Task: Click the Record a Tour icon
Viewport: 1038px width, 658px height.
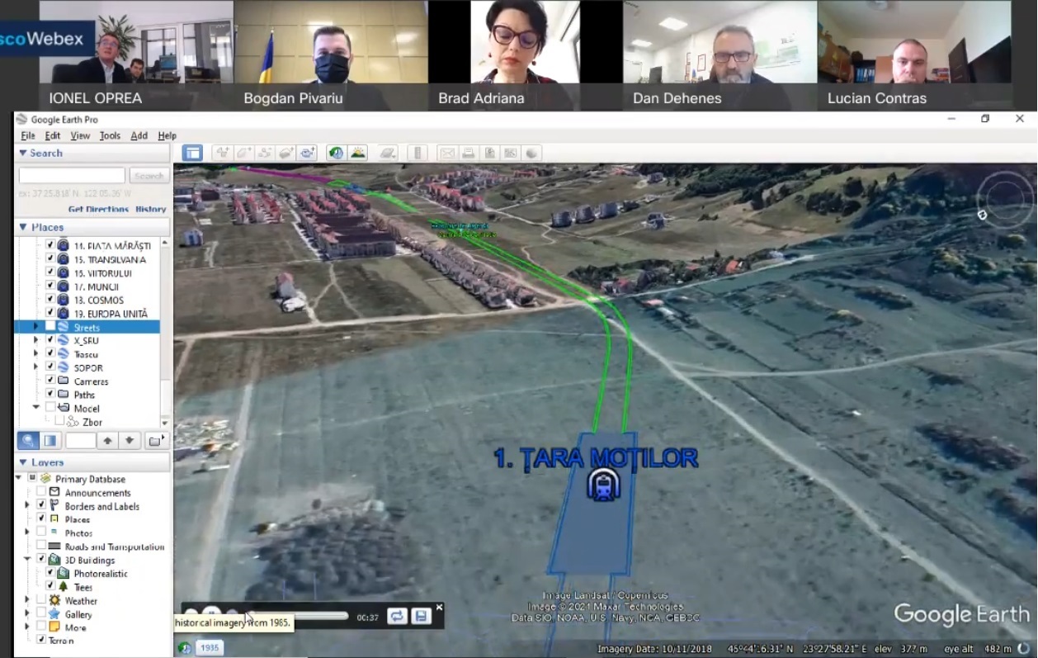Action: (x=308, y=153)
